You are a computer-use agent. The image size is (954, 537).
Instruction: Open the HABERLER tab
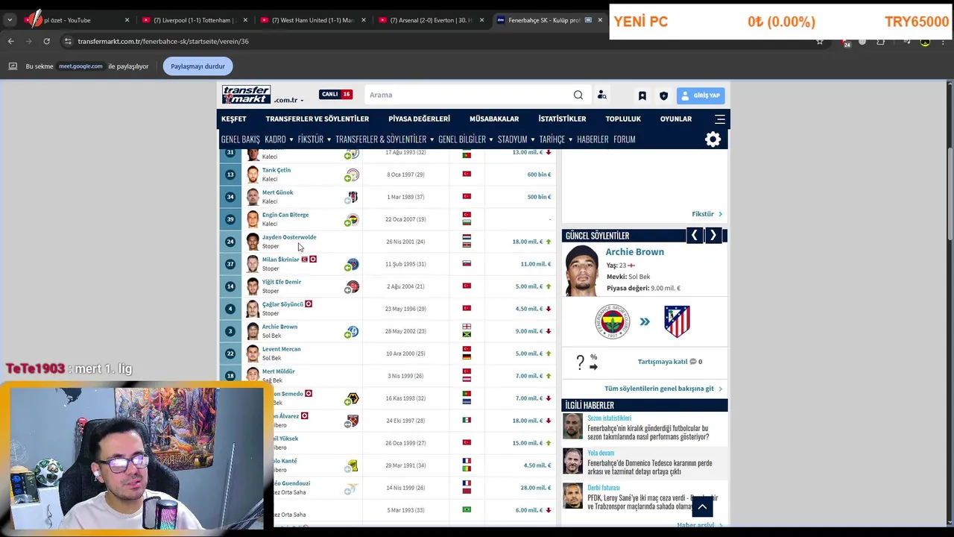coord(593,139)
